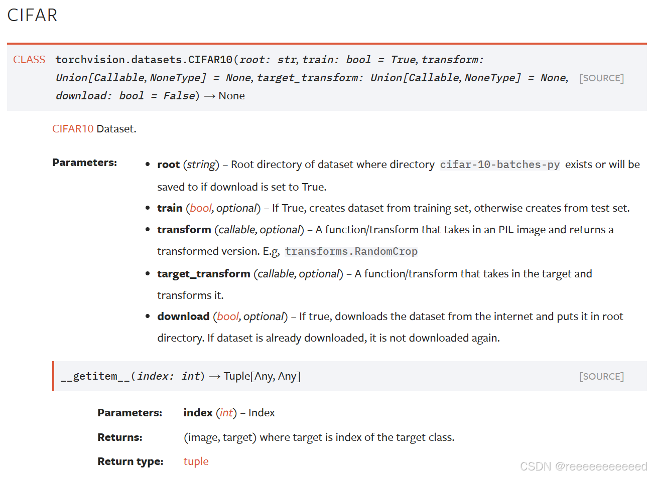This screenshot has height=477, width=649.
Task: Click the Parameters label for __getitem__
Action: [x=129, y=412]
